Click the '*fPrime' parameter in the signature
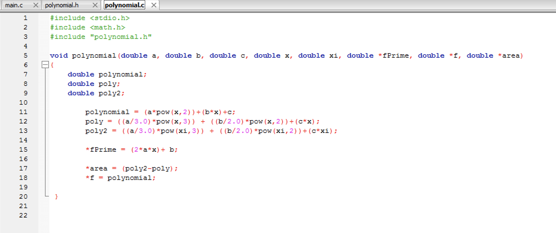This screenshot has width=556, height=233. (x=393, y=56)
